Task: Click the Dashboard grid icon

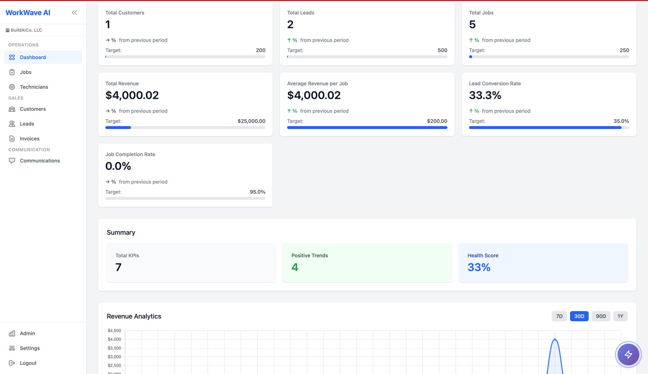Action: (x=12, y=57)
